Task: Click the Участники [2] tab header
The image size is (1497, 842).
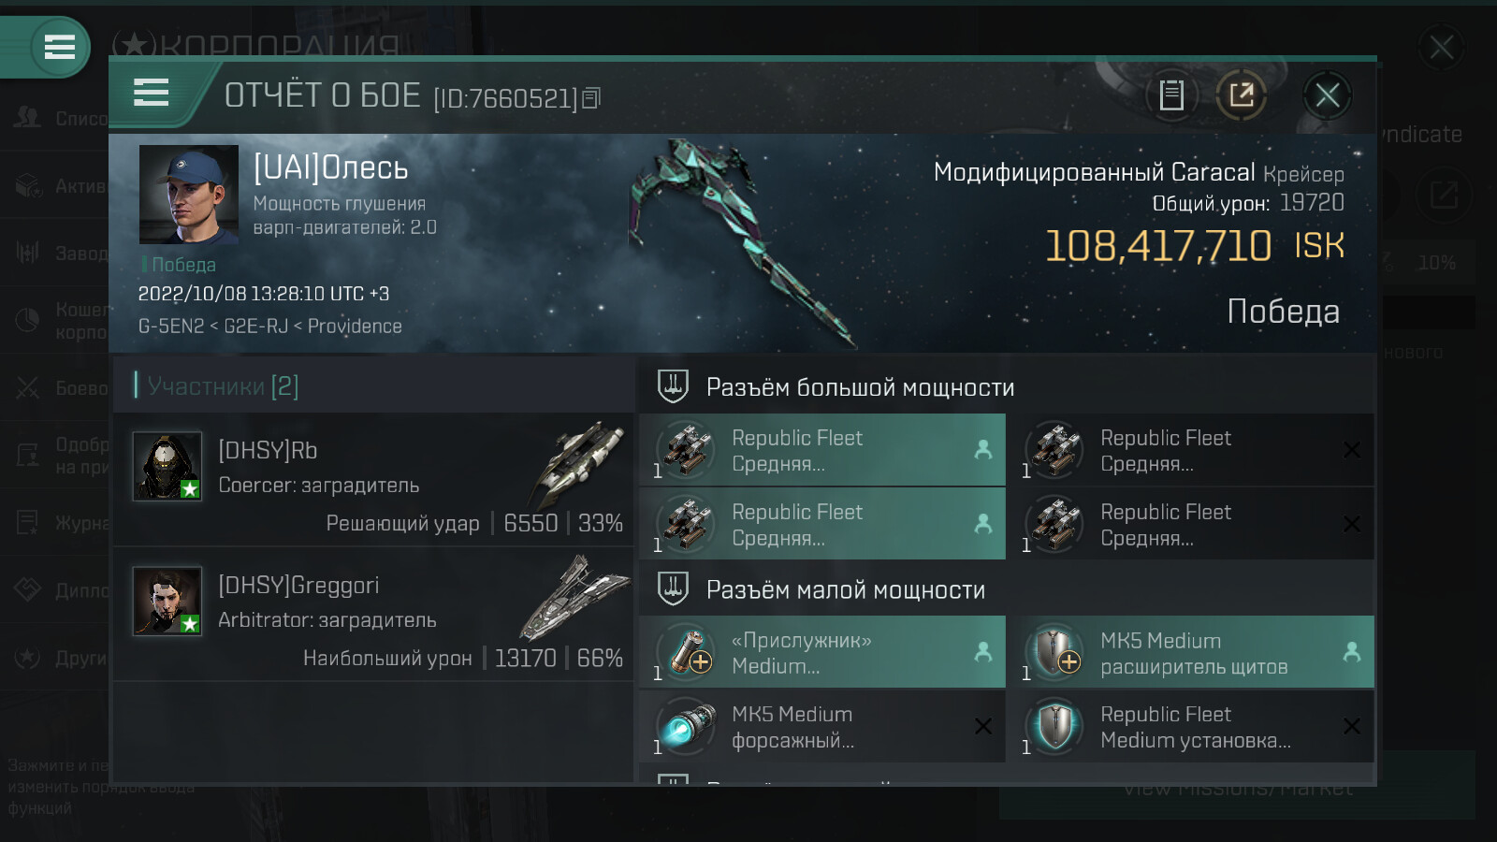Action: [x=223, y=385]
